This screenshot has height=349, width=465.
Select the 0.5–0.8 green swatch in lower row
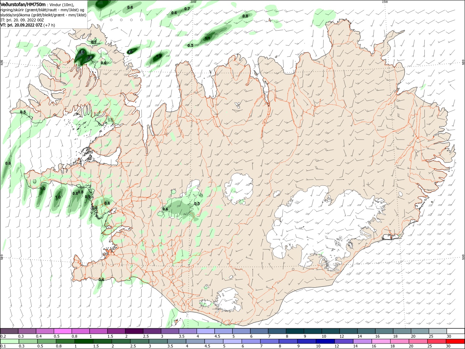point(46,341)
